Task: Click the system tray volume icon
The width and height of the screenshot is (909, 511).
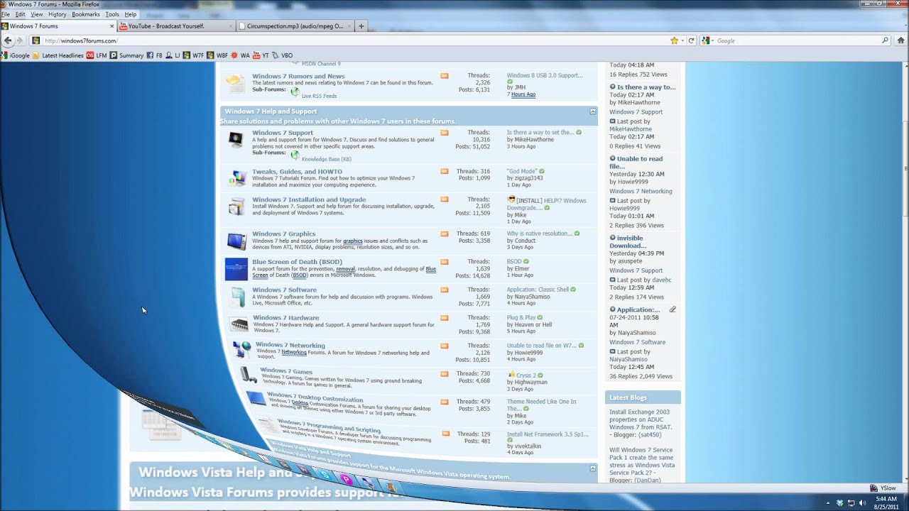Action: [862, 503]
